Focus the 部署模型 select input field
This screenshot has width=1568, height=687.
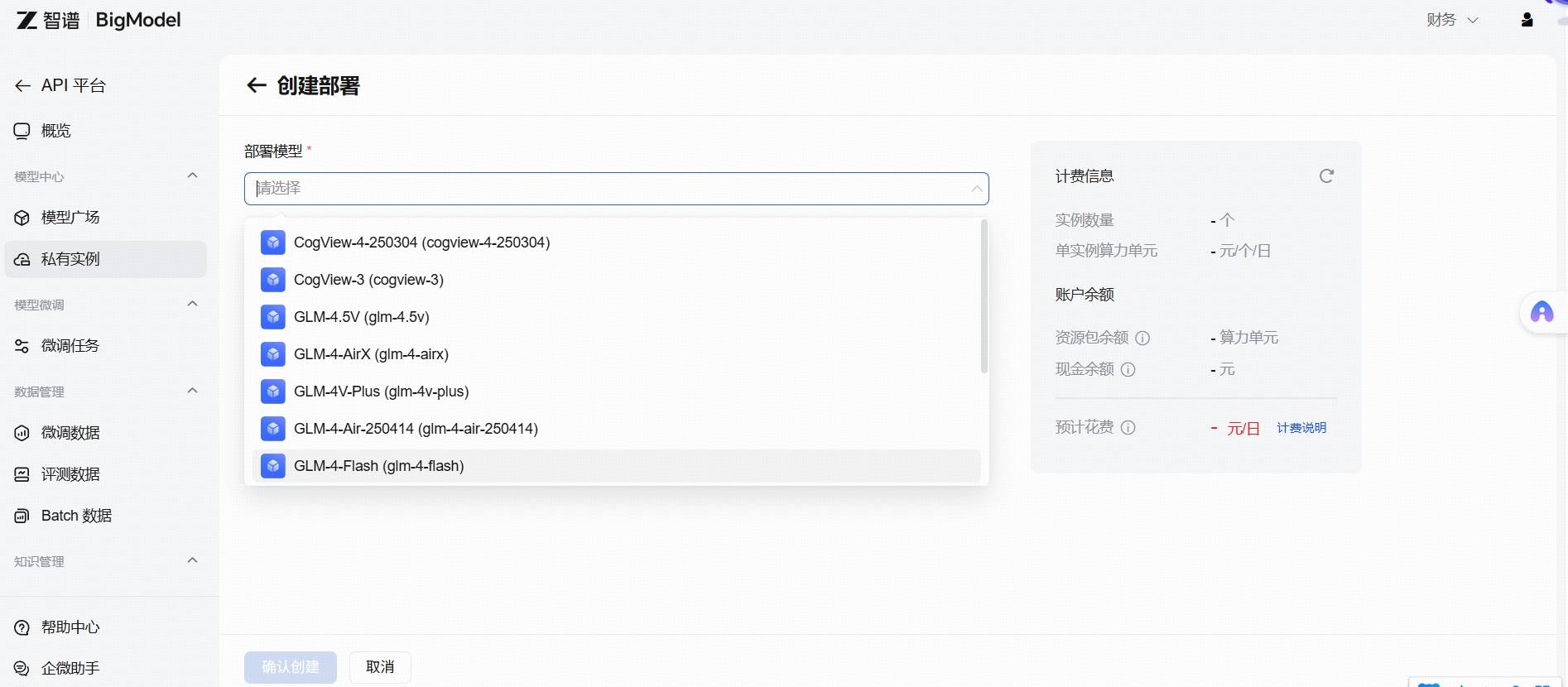click(613, 189)
